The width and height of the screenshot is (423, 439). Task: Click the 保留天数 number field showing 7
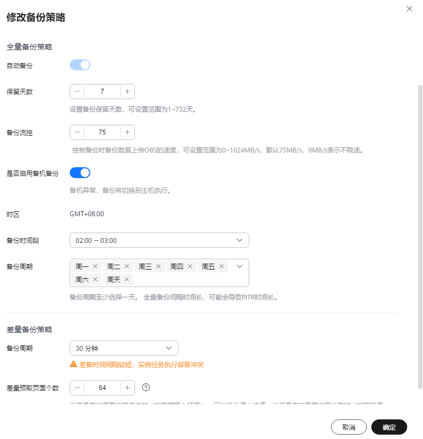(102, 92)
